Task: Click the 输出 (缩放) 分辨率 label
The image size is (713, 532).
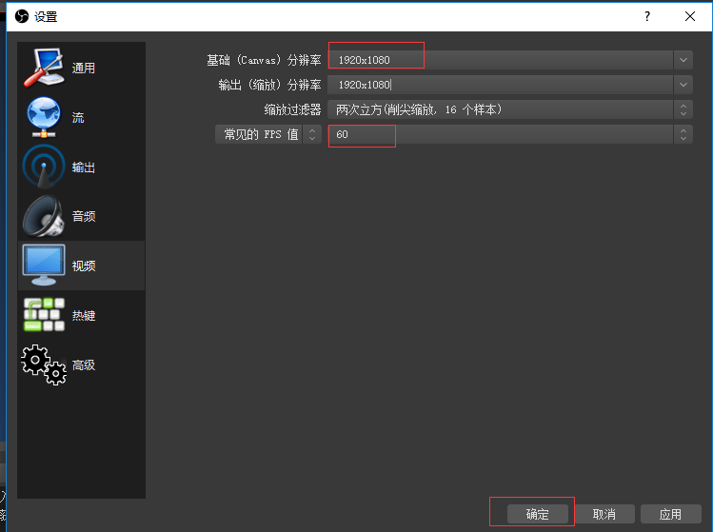Action: coord(269,85)
